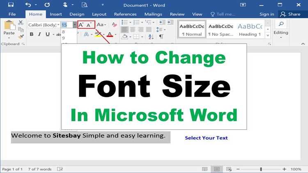Save the document from Quick Access Toolbar
Screen dimensions: 308x173
(x=11, y=5)
